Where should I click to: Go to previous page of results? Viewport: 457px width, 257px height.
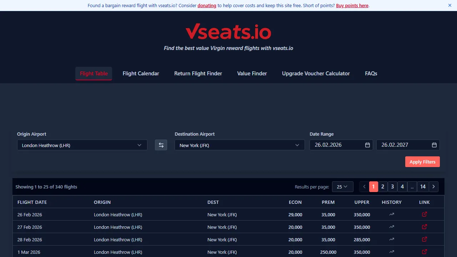[364, 186]
